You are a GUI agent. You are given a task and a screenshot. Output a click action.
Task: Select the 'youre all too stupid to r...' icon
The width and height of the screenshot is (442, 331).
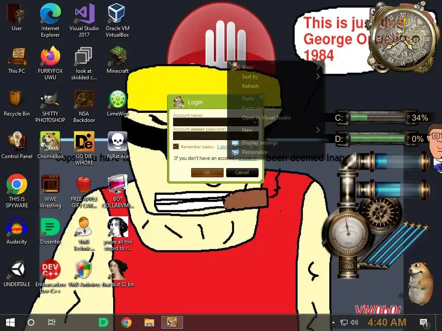117,234
